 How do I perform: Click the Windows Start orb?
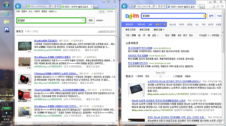tap(6, 5)
